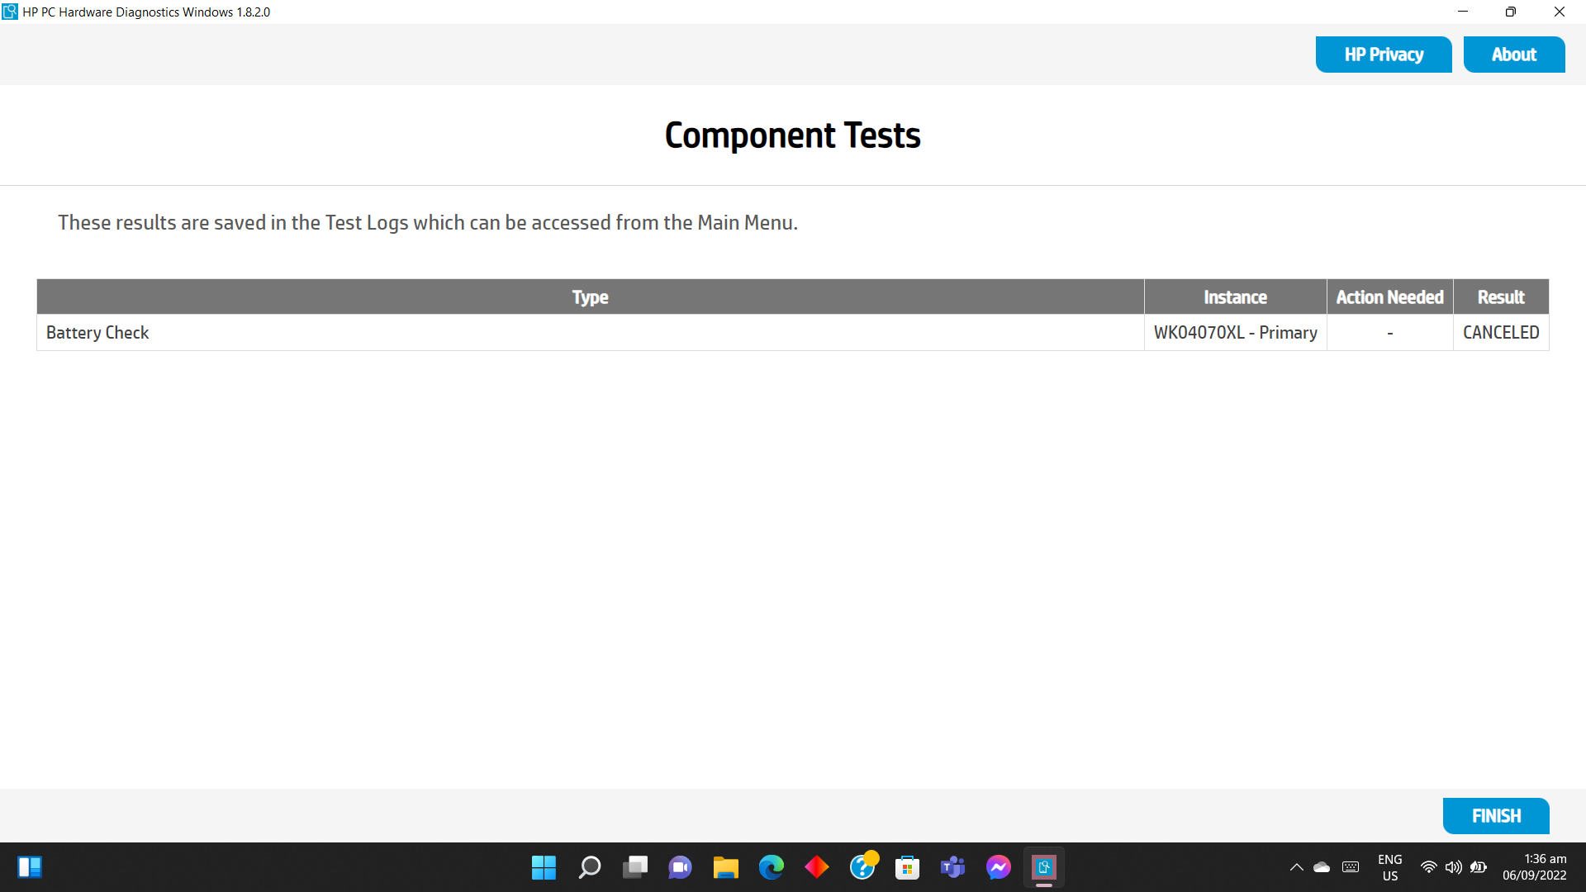Open the touch keyboard from the system tray

coord(1351,867)
